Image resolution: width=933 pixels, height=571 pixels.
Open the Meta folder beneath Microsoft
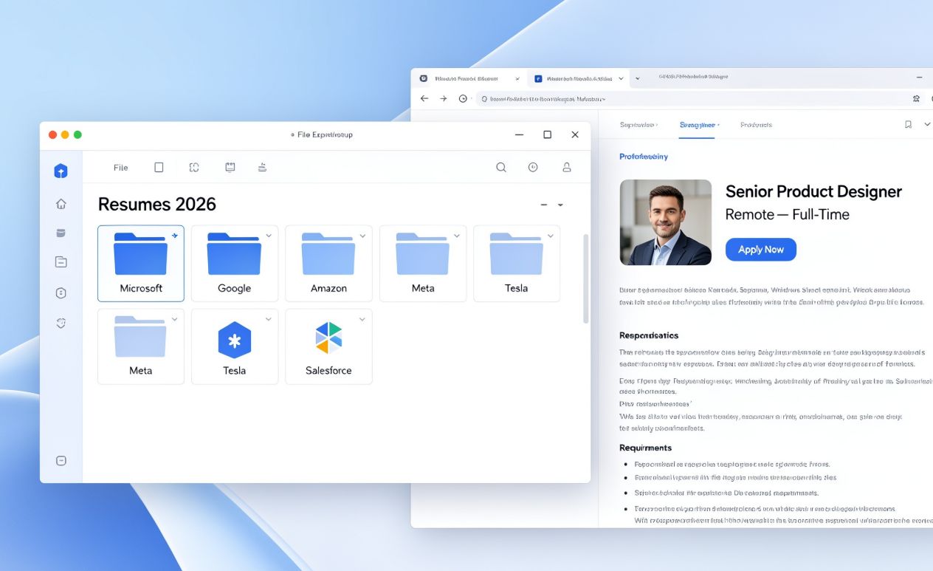pyautogui.click(x=141, y=346)
